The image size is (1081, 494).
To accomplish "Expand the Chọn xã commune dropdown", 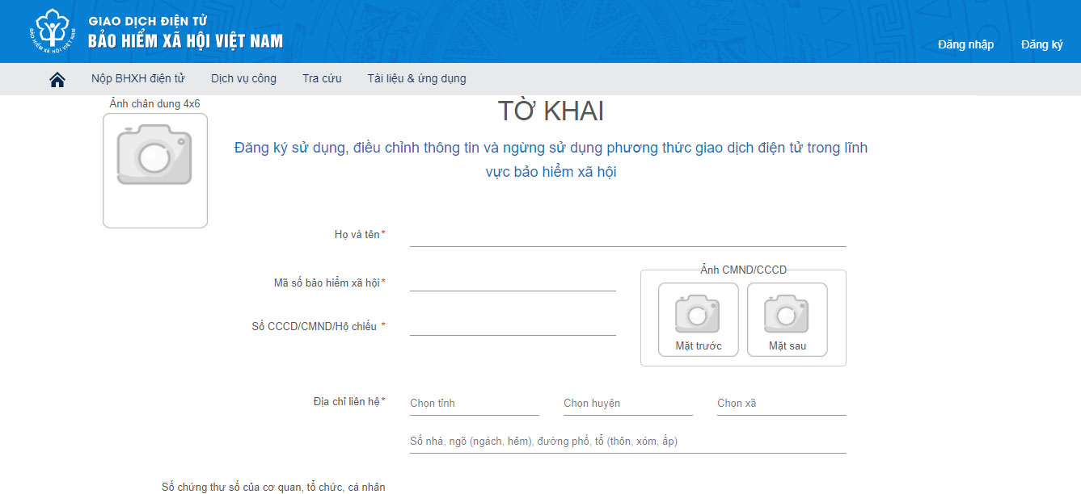I will click(x=781, y=404).
